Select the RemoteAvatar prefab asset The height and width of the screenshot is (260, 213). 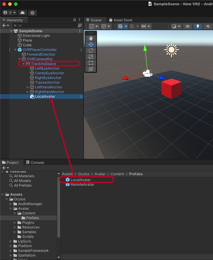coord(80,185)
